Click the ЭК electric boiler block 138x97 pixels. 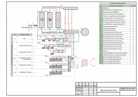(50, 20)
